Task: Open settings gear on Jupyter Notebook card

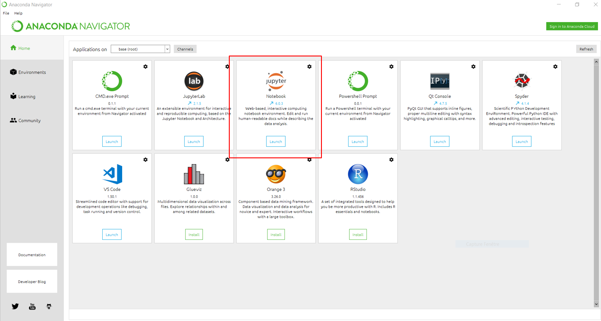Action: (310, 67)
